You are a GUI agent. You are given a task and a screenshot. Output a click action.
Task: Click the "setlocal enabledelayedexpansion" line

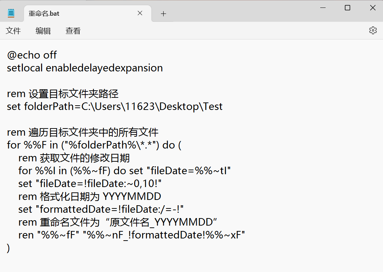click(x=85, y=68)
